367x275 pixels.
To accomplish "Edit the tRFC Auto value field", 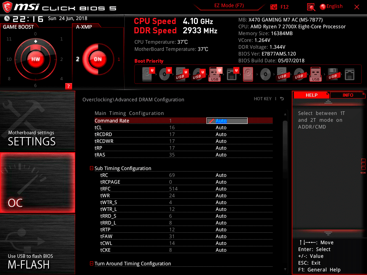I will (221, 189).
